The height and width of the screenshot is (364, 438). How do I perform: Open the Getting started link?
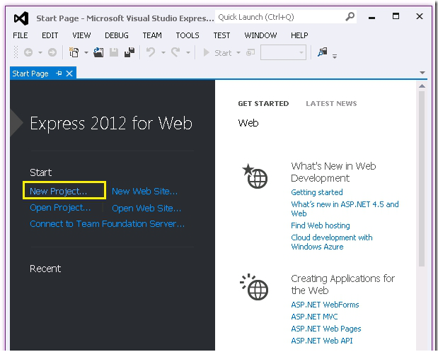(x=317, y=192)
